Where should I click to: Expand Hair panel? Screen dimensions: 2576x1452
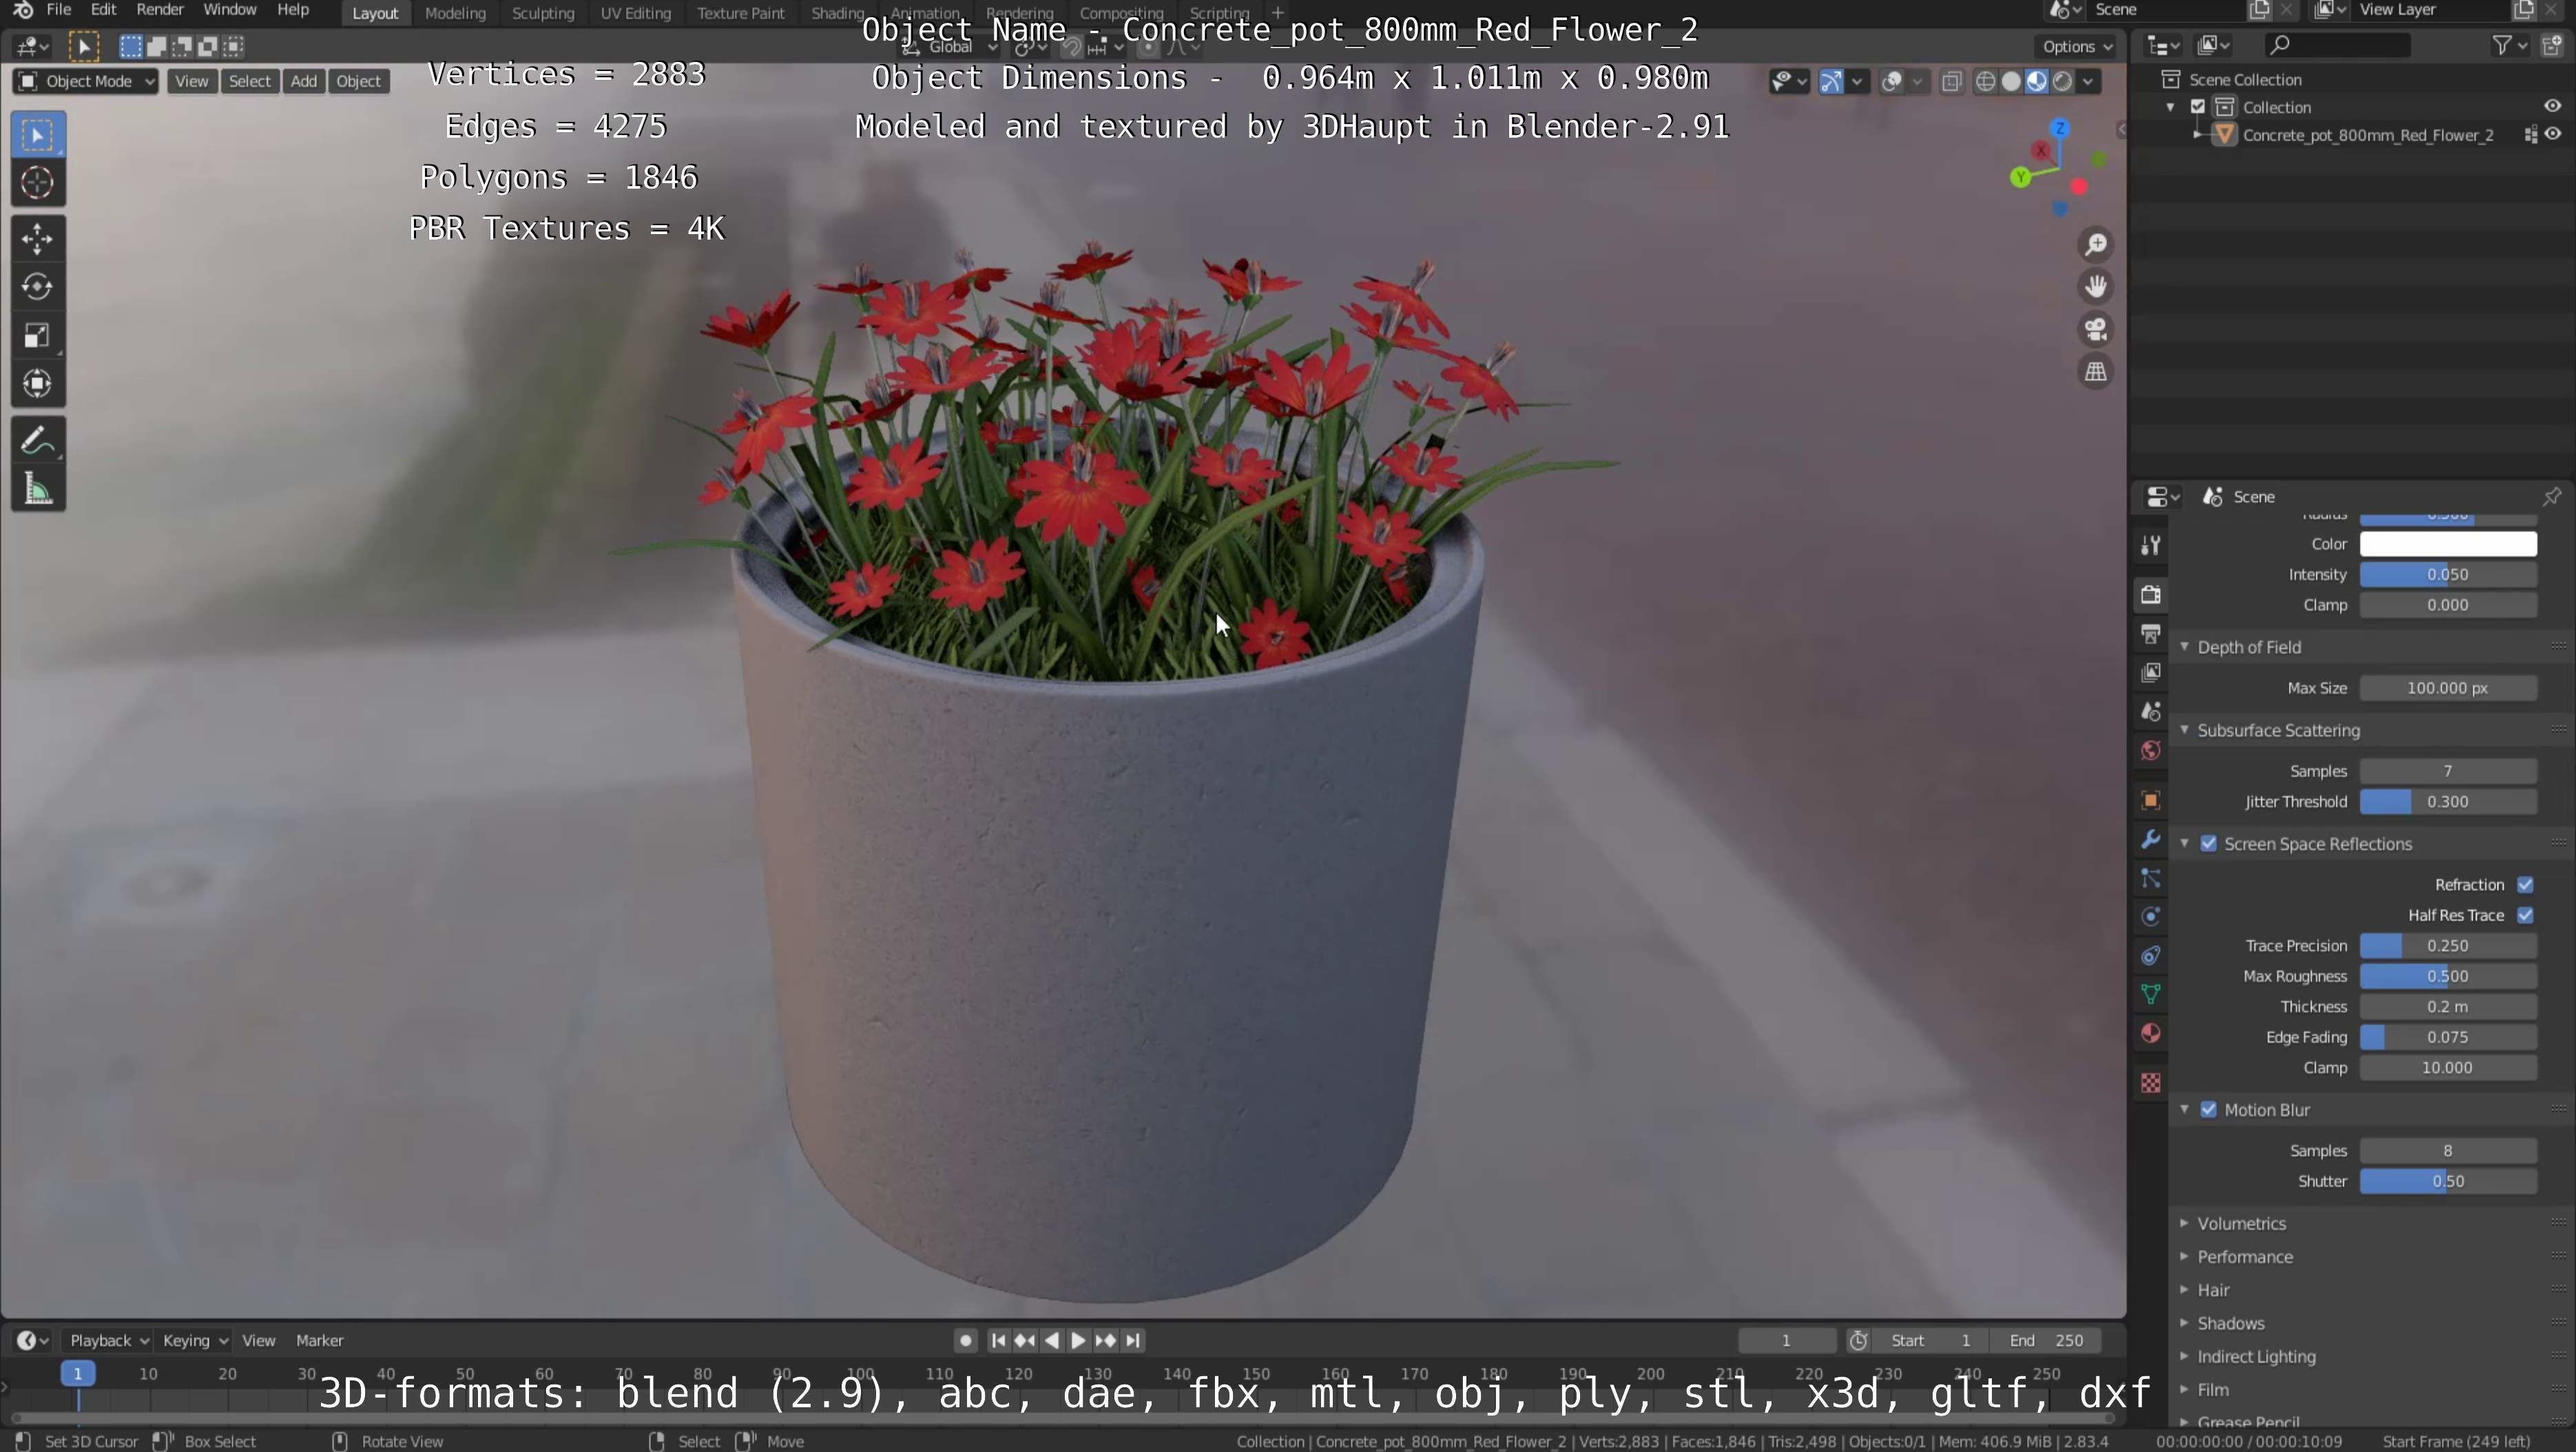point(2213,1290)
